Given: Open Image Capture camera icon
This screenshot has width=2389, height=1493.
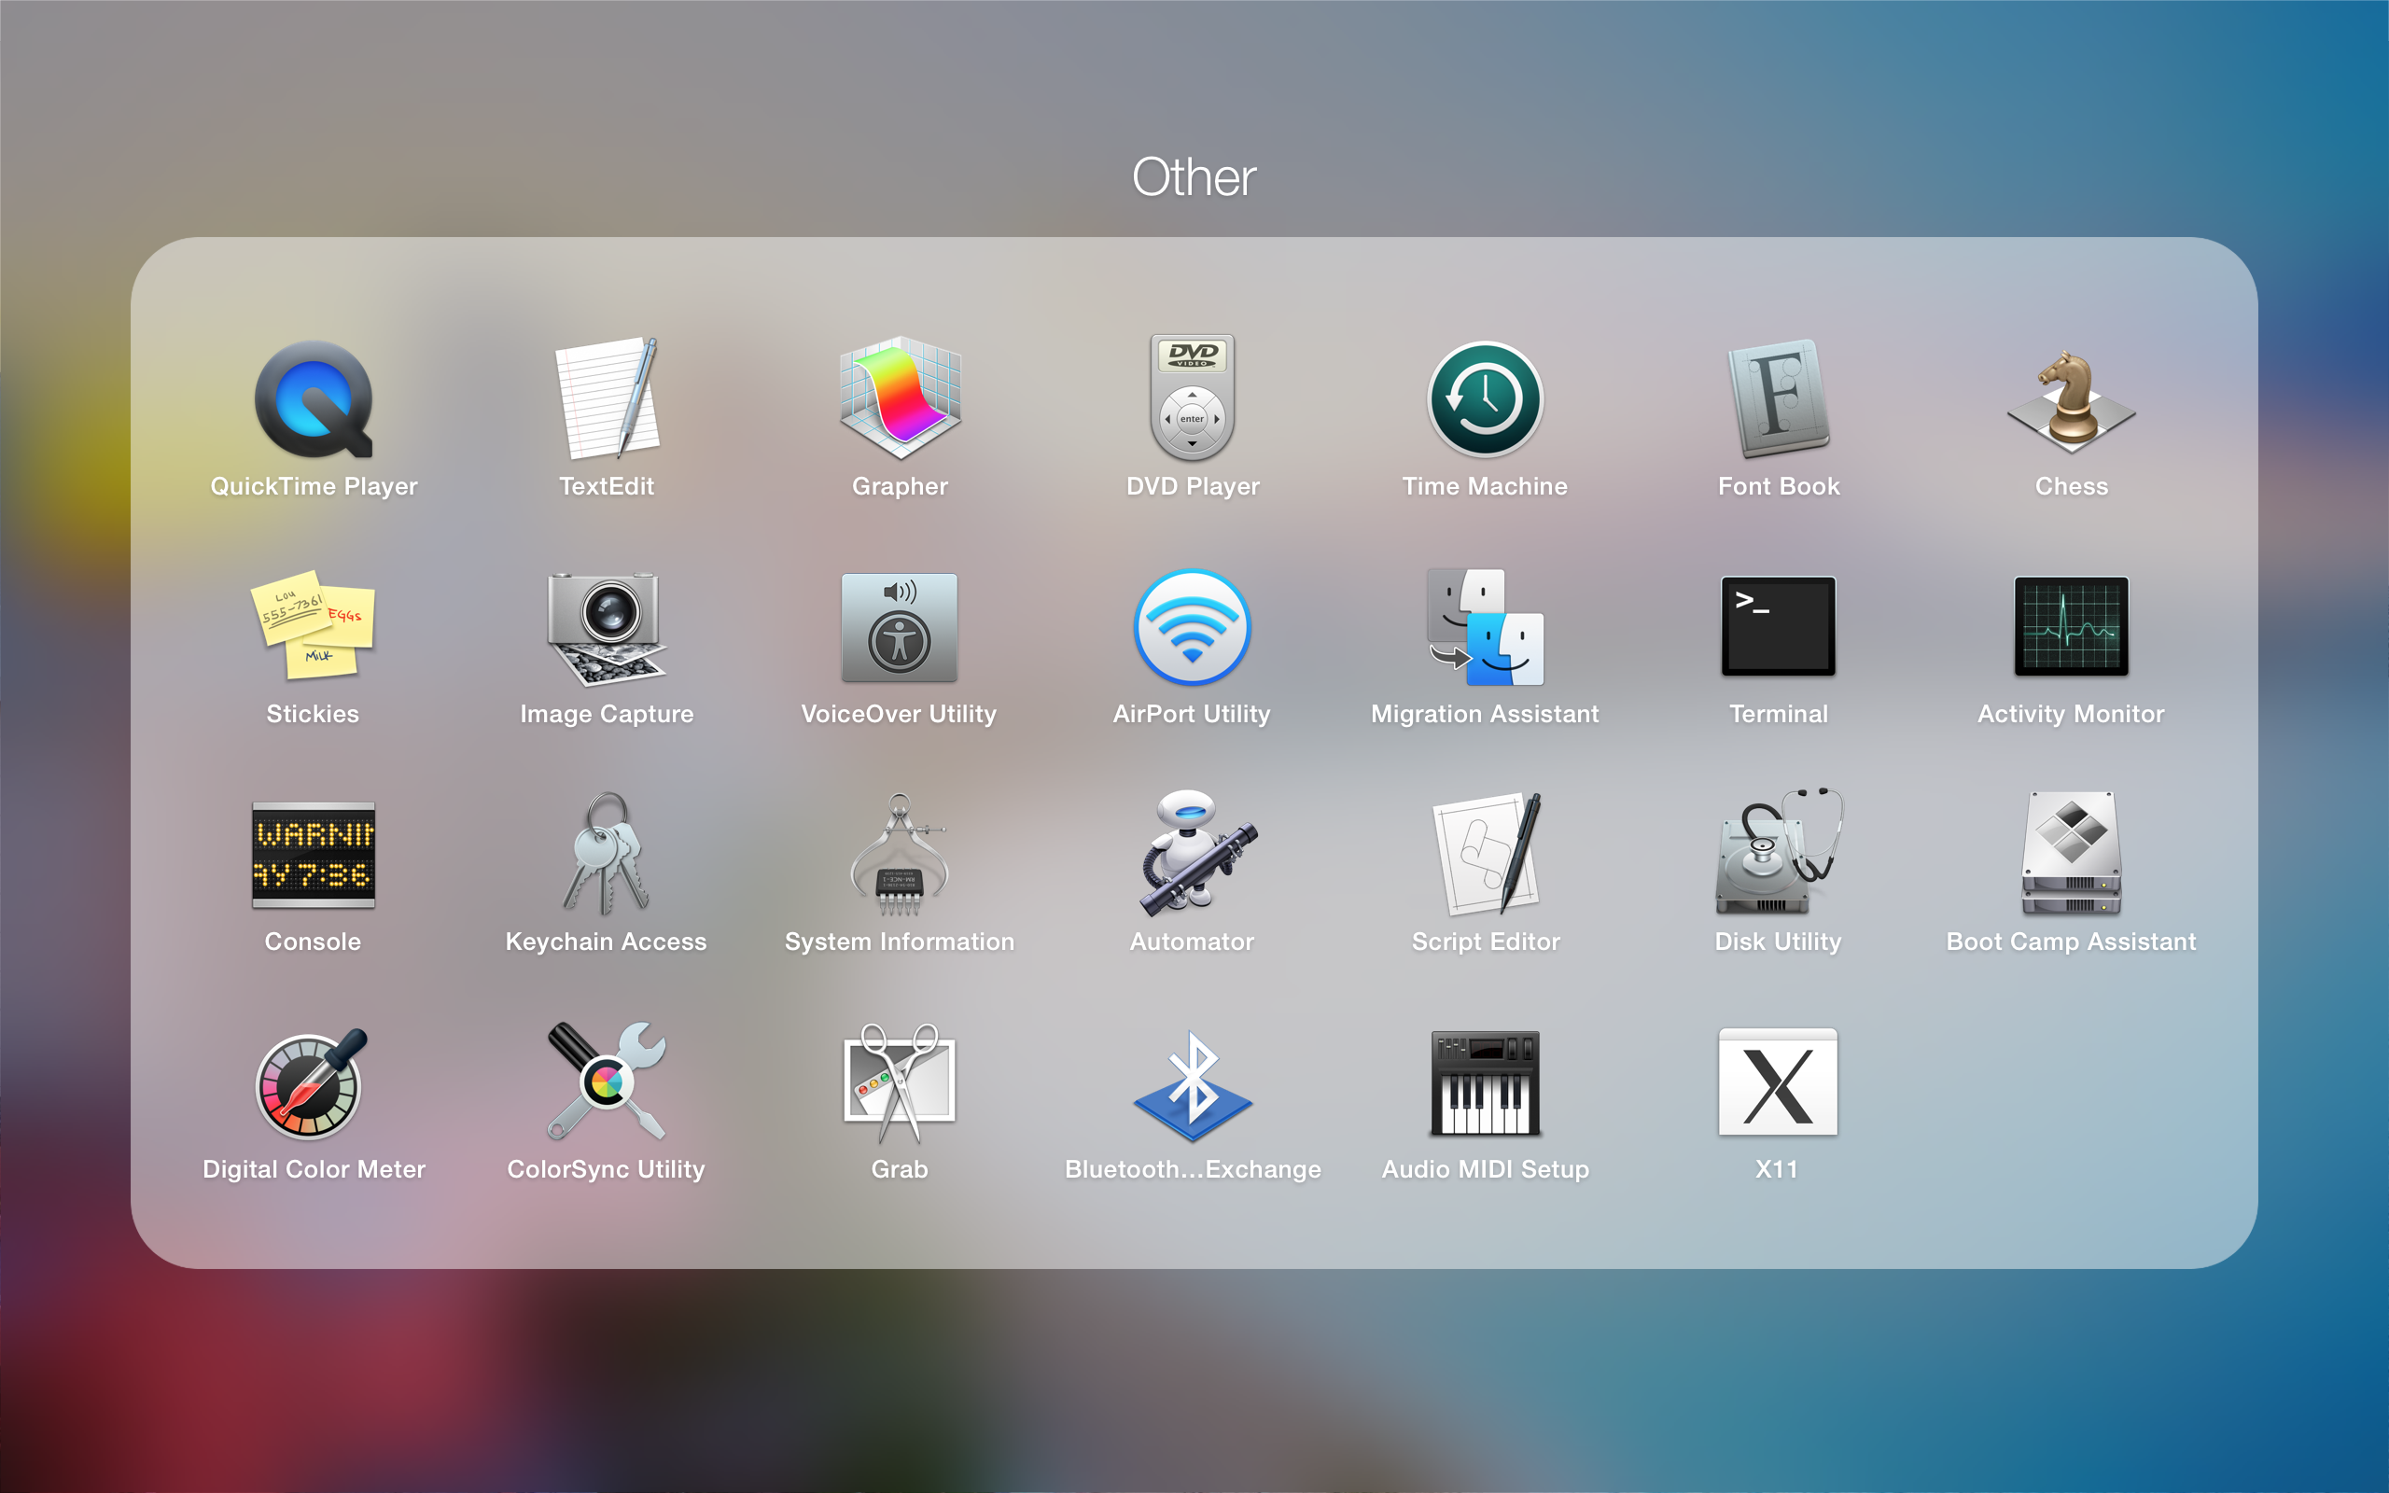Looking at the screenshot, I should pos(608,628).
